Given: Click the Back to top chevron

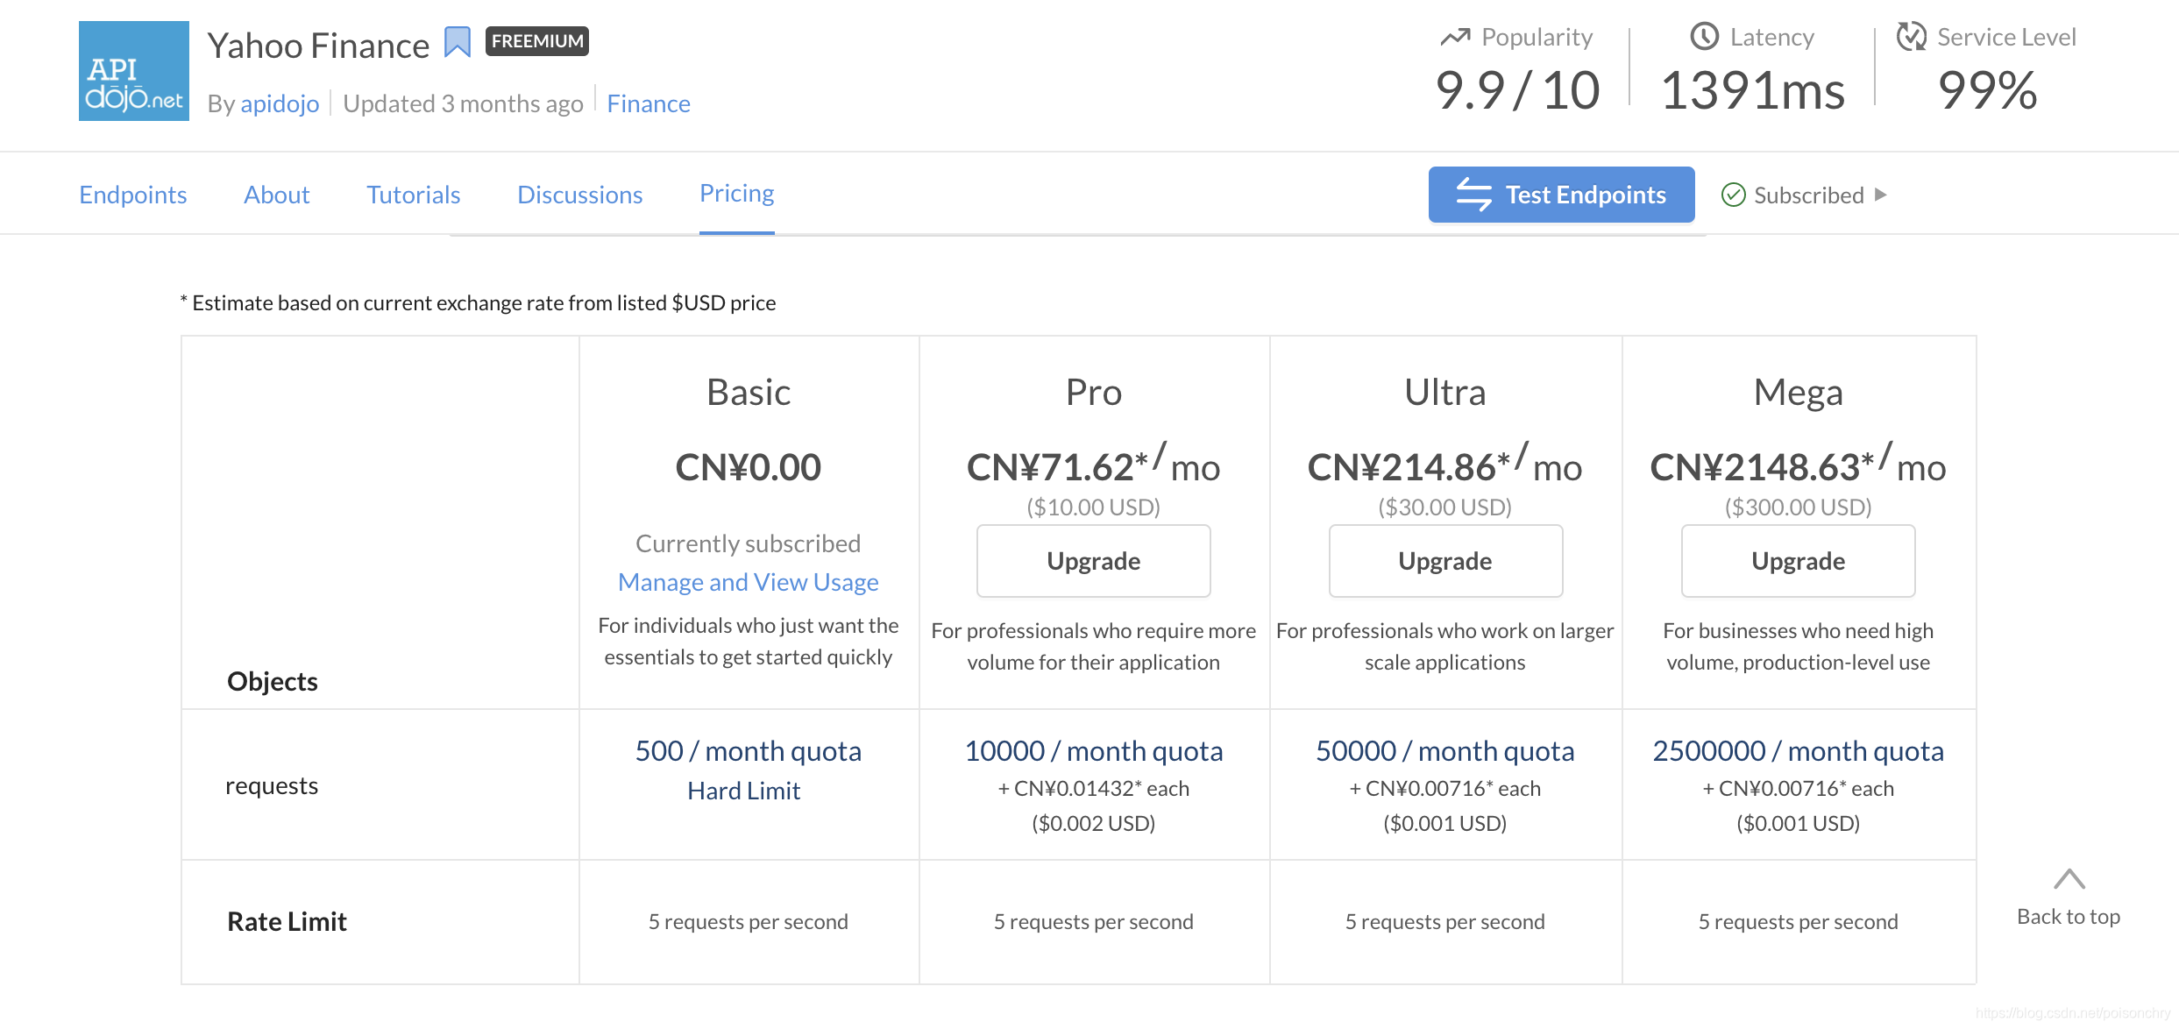Looking at the screenshot, I should click(2069, 879).
